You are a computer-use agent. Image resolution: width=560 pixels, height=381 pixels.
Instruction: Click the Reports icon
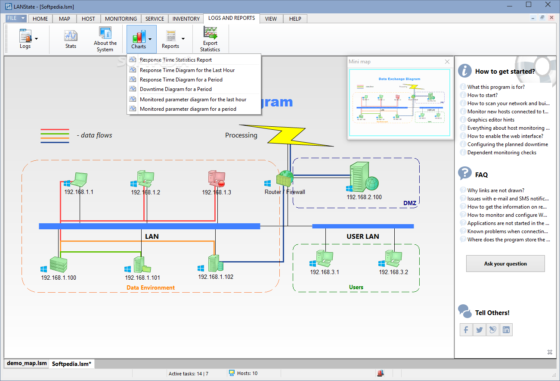coord(170,36)
